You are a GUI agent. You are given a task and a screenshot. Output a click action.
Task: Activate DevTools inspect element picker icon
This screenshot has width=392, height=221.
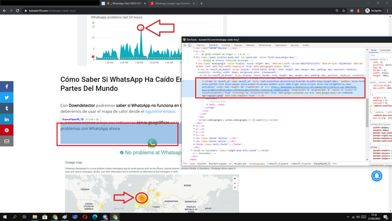pyautogui.click(x=185, y=45)
